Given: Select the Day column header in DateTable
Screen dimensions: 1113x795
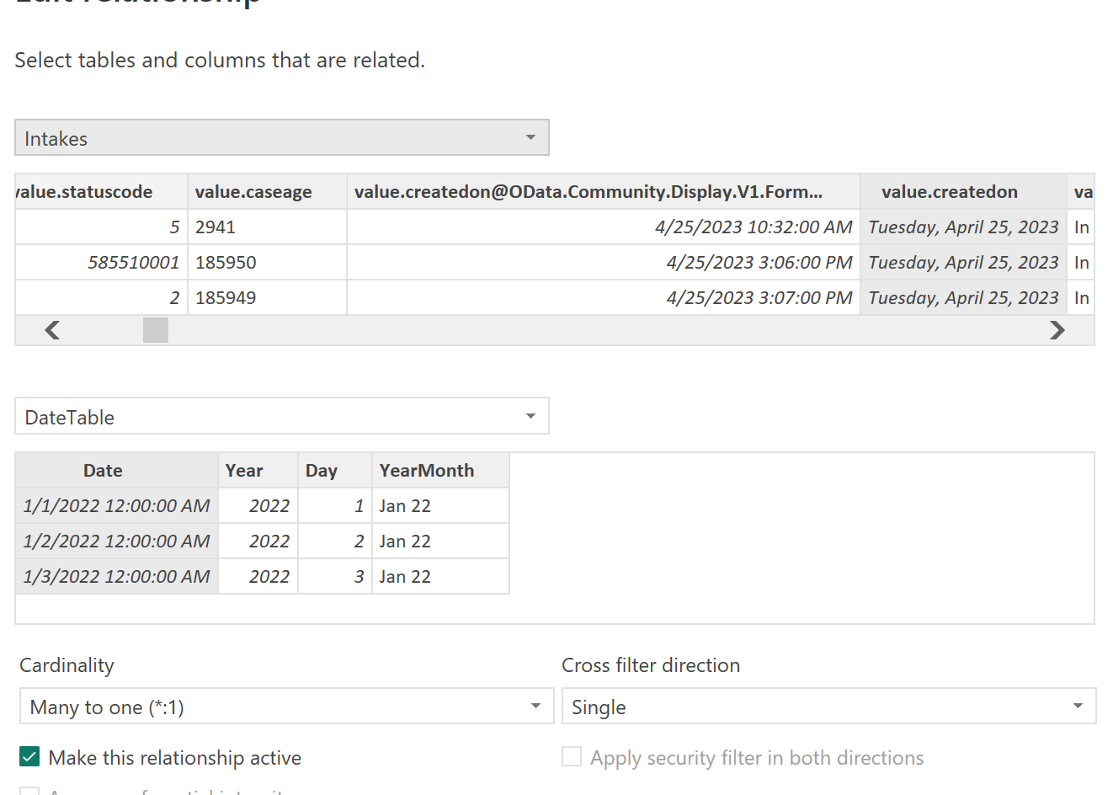Looking at the screenshot, I should 335,471.
